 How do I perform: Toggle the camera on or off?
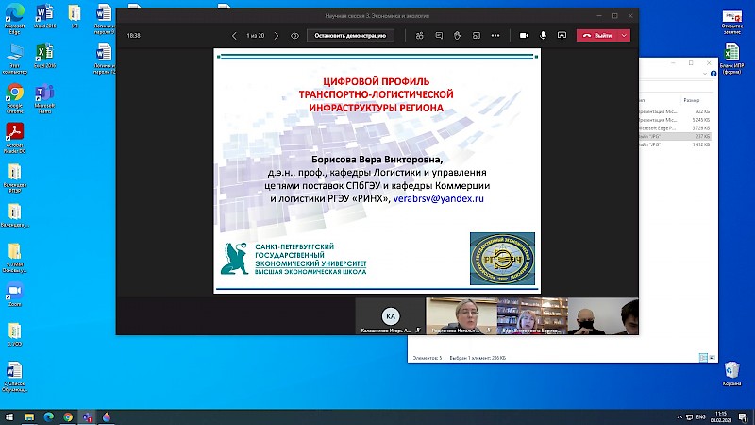tap(524, 36)
